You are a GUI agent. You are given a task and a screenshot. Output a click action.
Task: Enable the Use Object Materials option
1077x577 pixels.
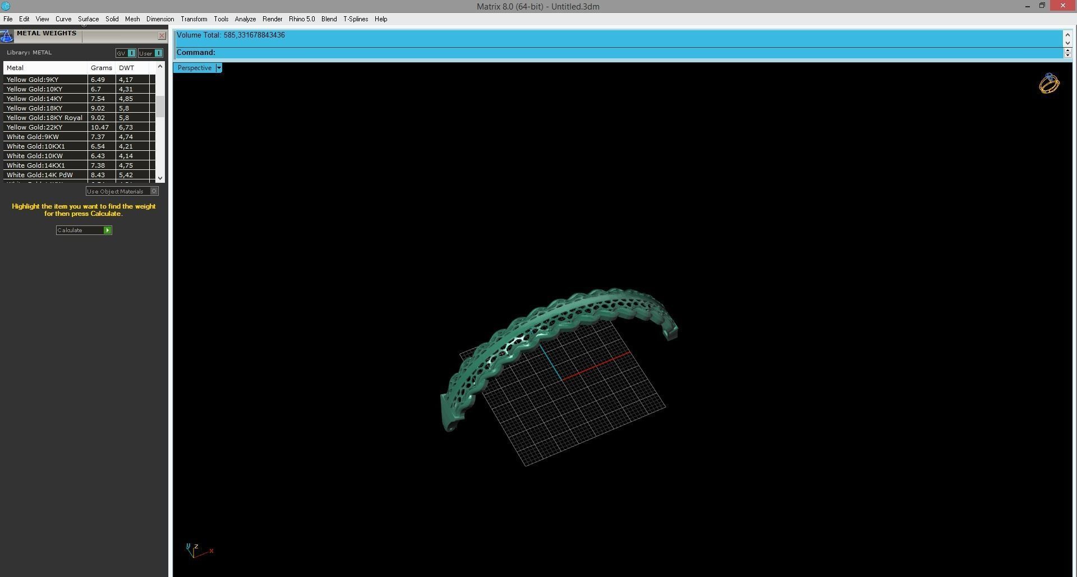154,191
